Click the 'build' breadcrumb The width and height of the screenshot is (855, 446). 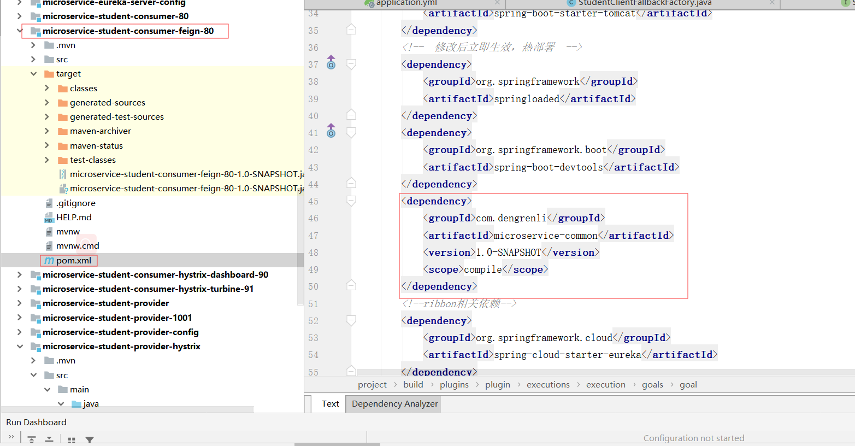point(413,385)
